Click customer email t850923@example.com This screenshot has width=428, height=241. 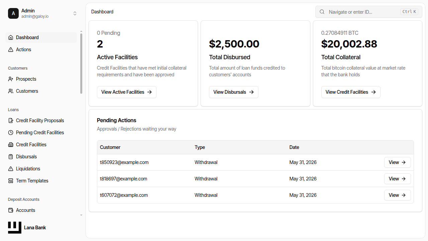coord(124,162)
